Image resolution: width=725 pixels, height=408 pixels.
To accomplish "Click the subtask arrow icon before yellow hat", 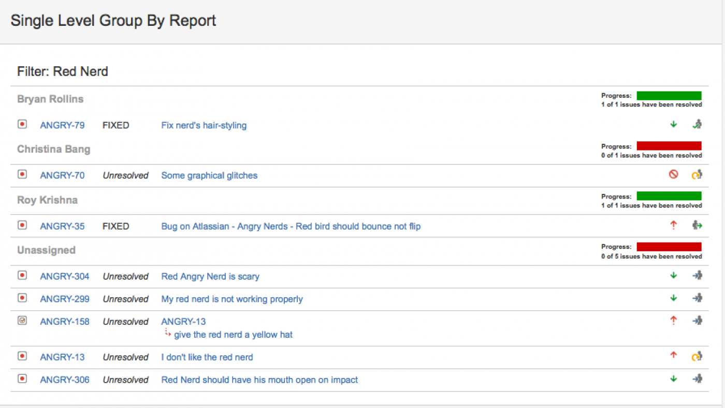I will (167, 334).
